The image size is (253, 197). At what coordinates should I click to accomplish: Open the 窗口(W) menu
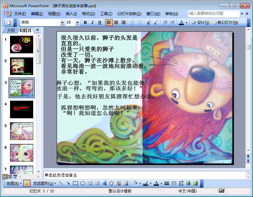pyautogui.click(x=153, y=14)
